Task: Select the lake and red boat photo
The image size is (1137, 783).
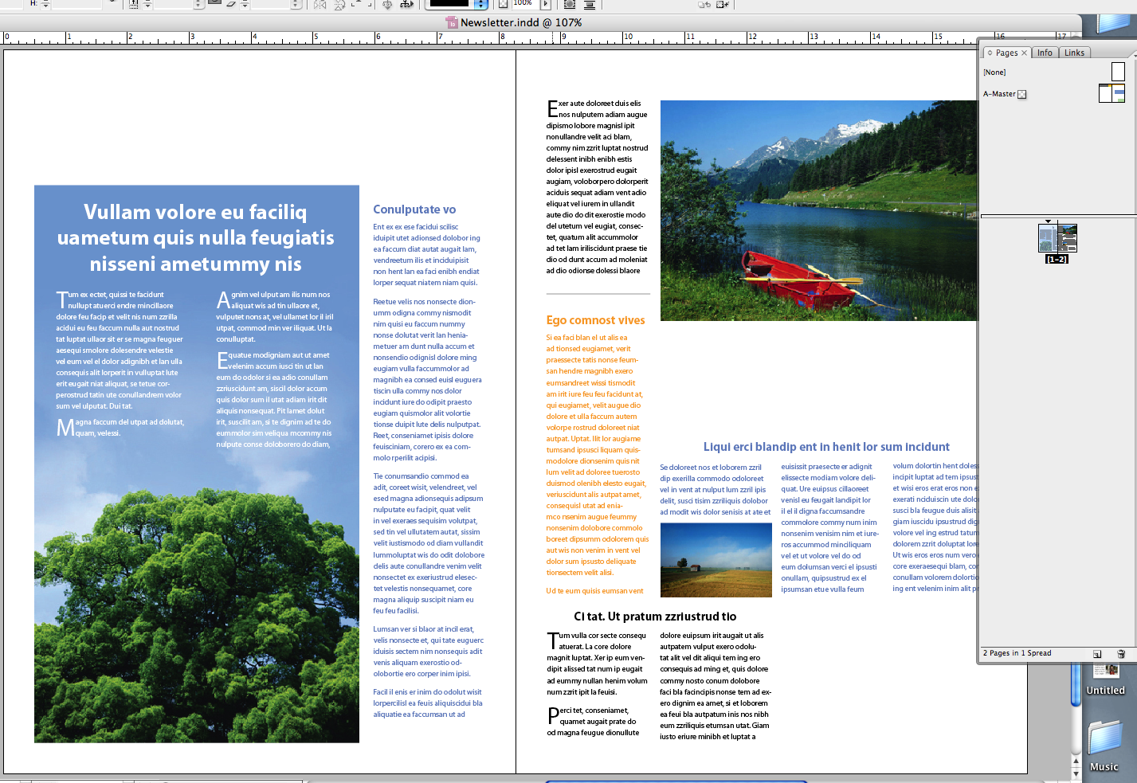Action: point(818,210)
